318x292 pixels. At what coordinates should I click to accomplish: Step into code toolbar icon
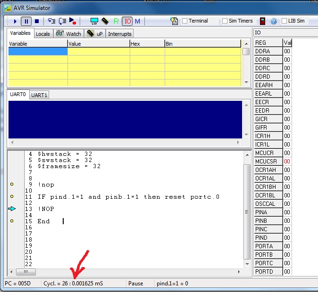[x=51, y=21]
